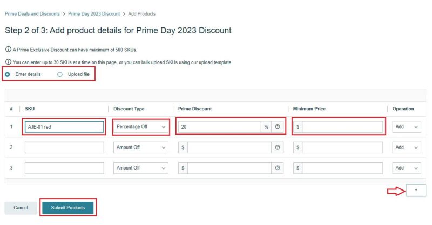Click the Submit Products button
Viewport: 432px width, 225px height.
(x=68, y=208)
